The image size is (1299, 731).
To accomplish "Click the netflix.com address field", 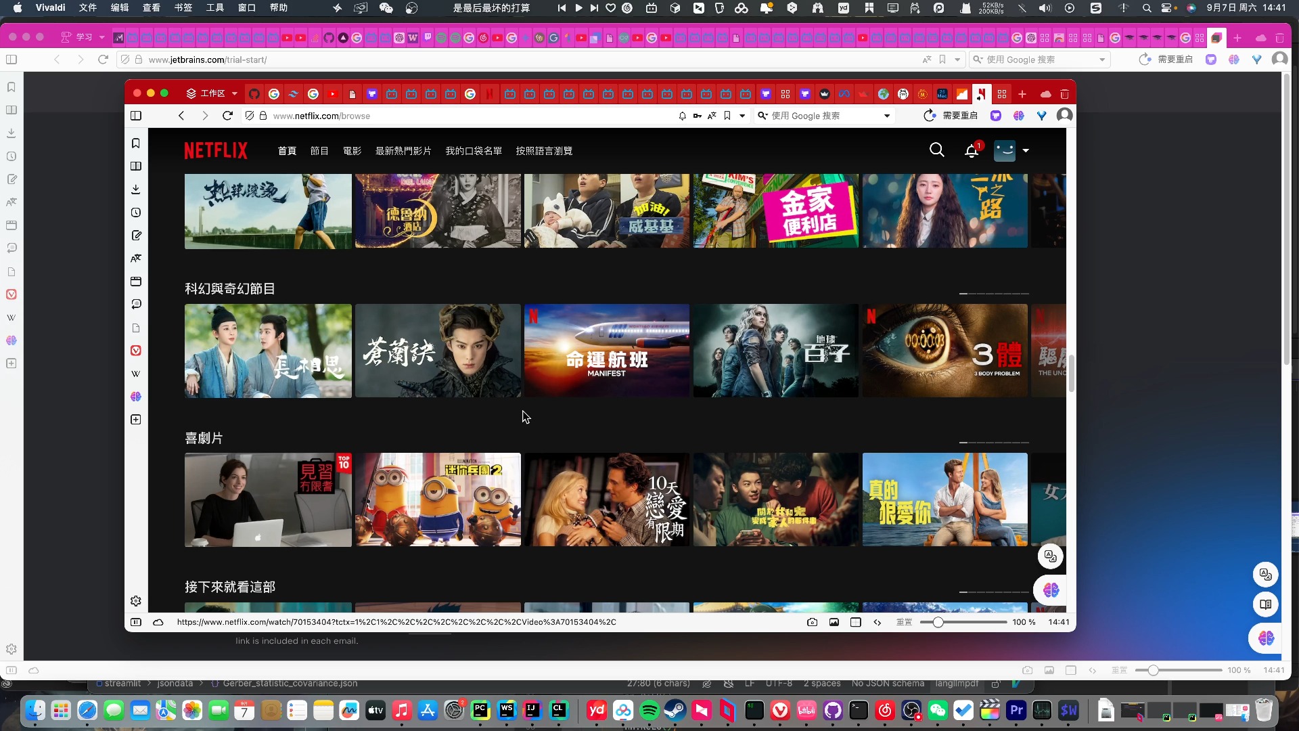I will 467,116.
